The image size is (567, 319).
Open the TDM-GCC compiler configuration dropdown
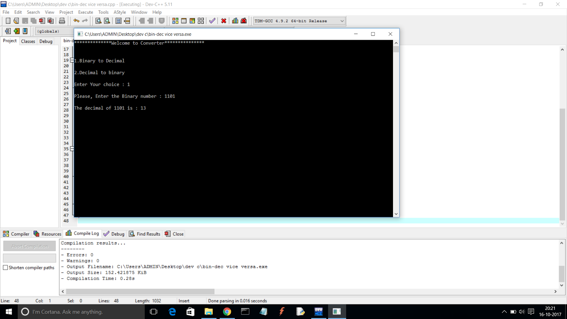[x=341, y=21]
